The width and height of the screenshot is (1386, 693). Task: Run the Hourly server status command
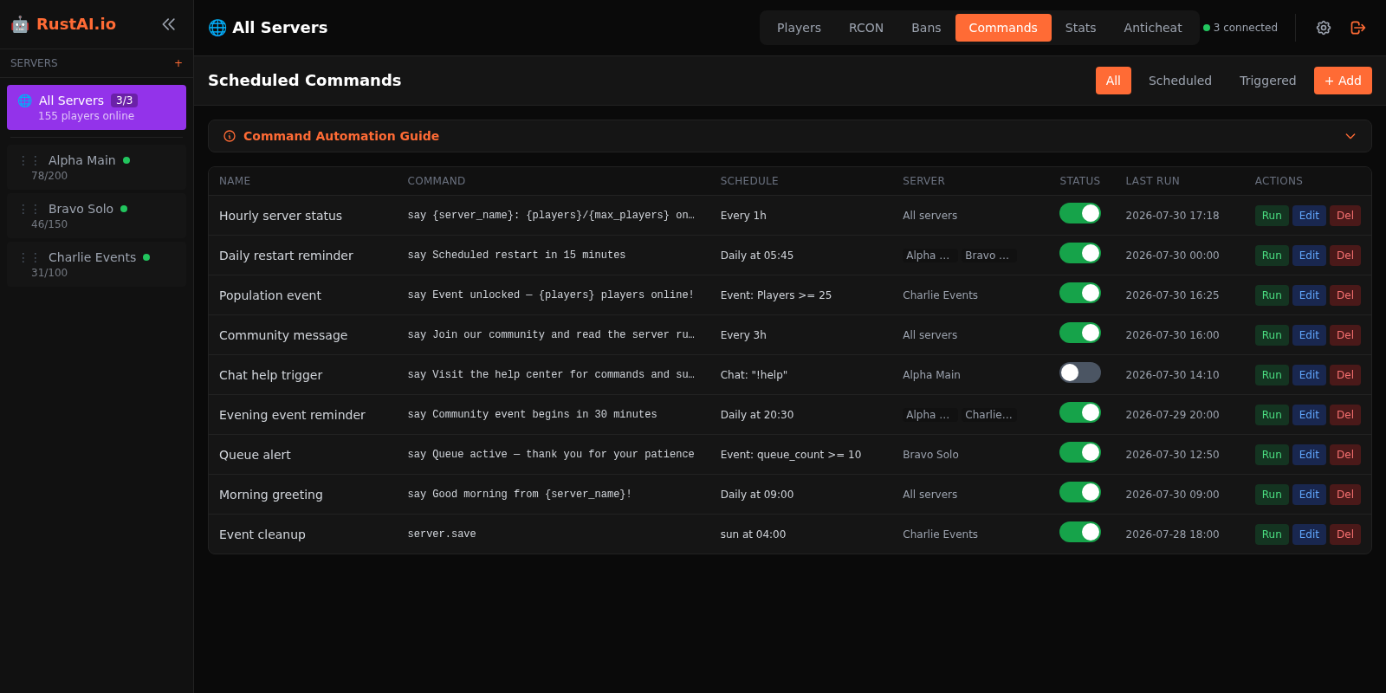(x=1272, y=216)
